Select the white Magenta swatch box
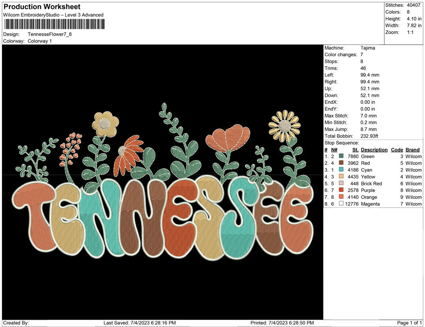The width and height of the screenshot is (425, 327). (341, 204)
